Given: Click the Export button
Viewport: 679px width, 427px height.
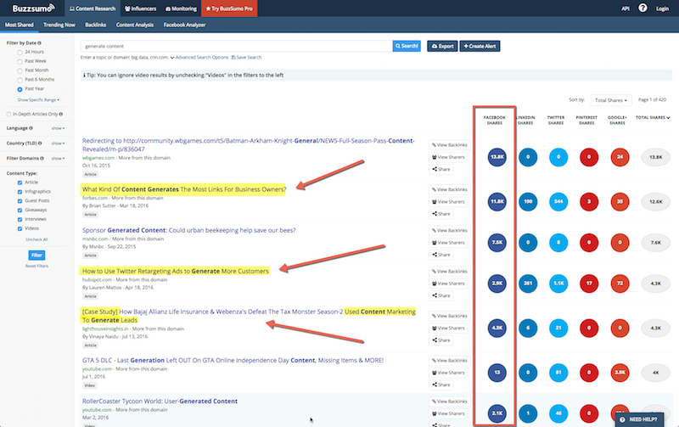Looking at the screenshot, I should click(442, 46).
